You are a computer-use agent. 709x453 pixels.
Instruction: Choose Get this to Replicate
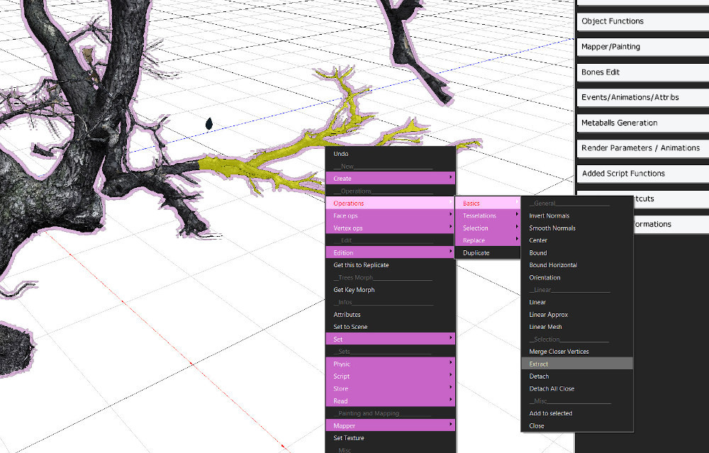pos(390,265)
